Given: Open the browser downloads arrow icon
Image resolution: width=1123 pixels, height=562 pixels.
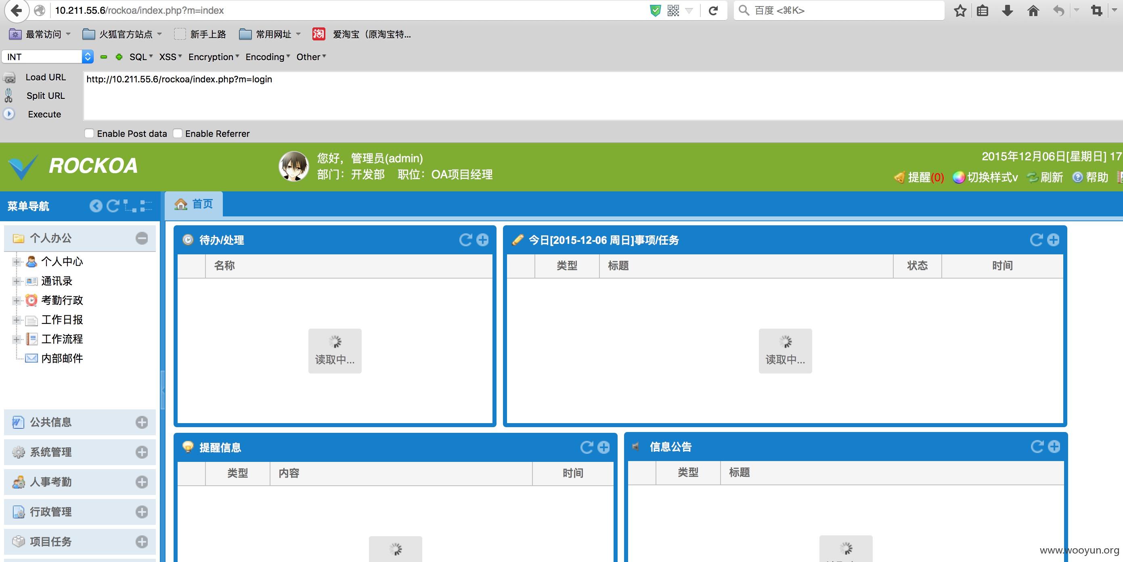Looking at the screenshot, I should (x=1008, y=10).
